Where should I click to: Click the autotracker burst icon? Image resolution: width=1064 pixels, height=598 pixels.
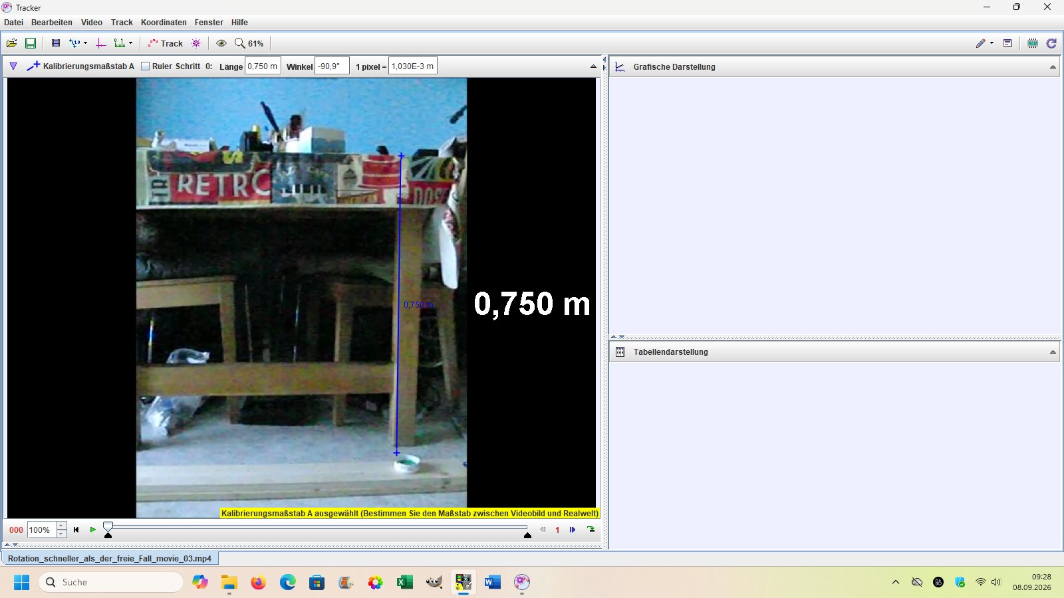coord(196,43)
